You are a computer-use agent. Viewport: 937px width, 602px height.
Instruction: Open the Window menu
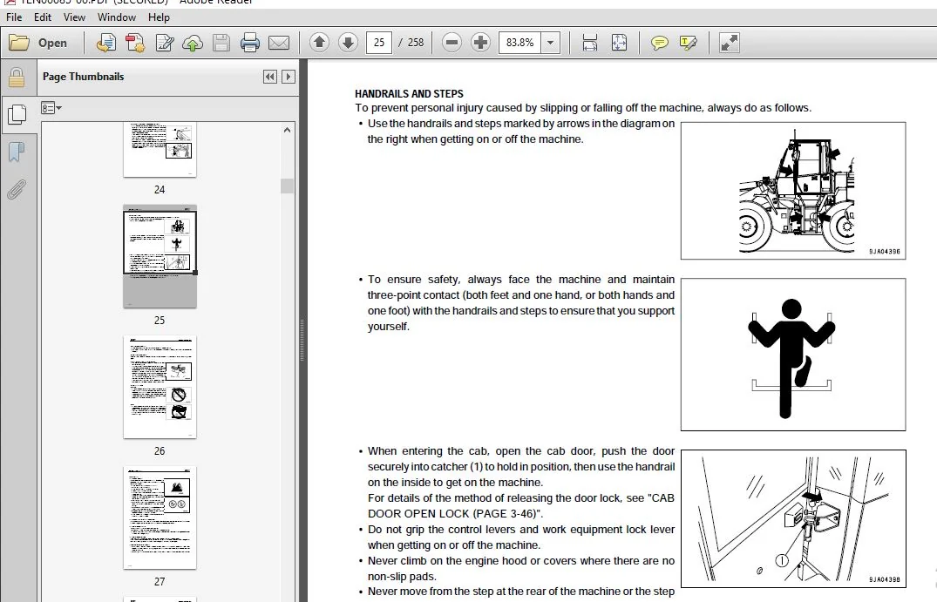pos(117,17)
